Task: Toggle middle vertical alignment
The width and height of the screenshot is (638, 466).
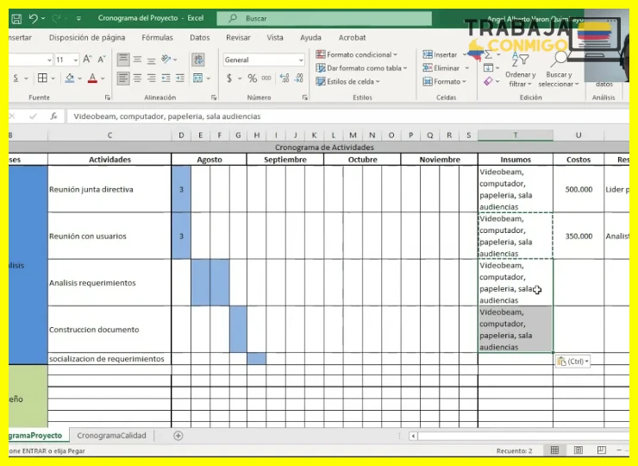Action: pyautogui.click(x=138, y=60)
